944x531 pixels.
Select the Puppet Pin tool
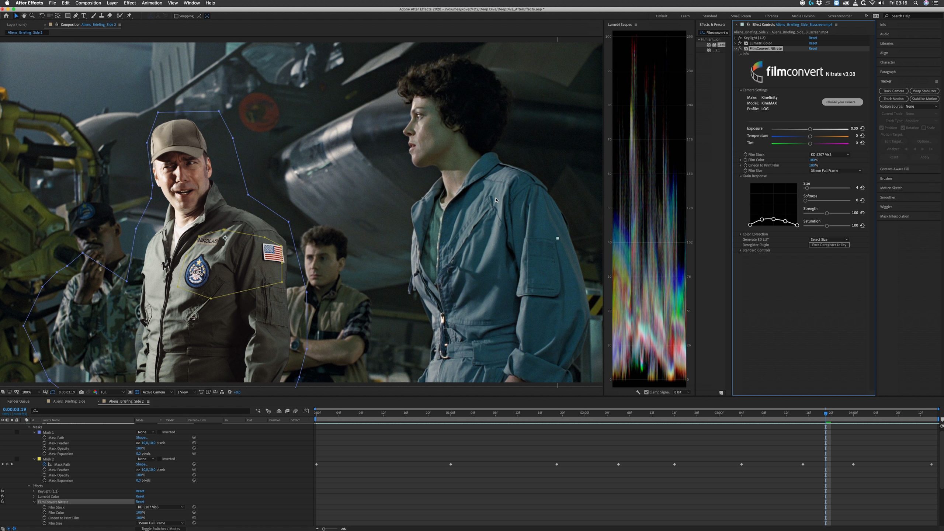point(129,16)
